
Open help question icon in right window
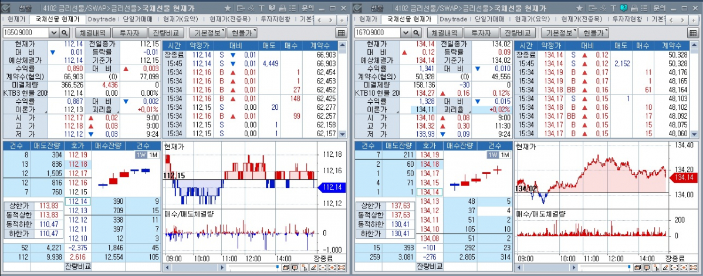tap(623, 8)
